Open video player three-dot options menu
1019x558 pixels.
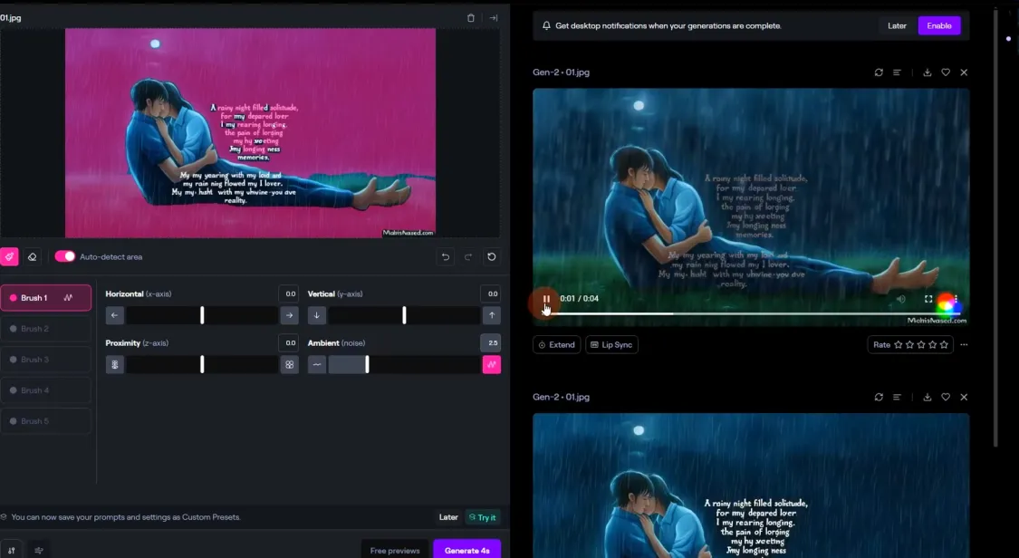pyautogui.click(x=956, y=299)
